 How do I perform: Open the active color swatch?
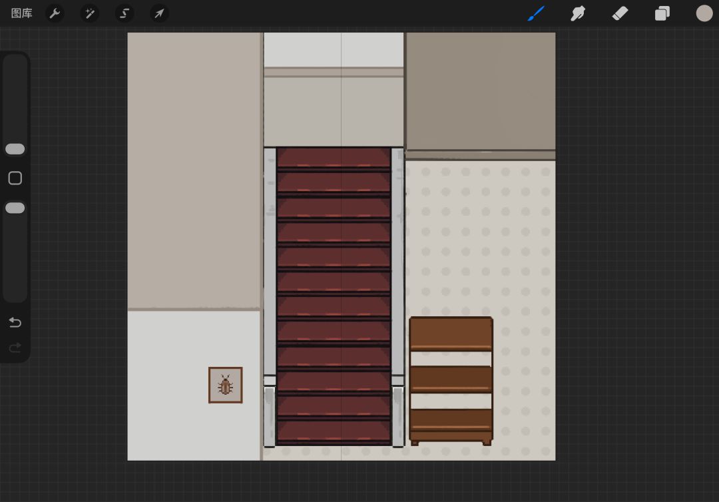click(x=704, y=13)
